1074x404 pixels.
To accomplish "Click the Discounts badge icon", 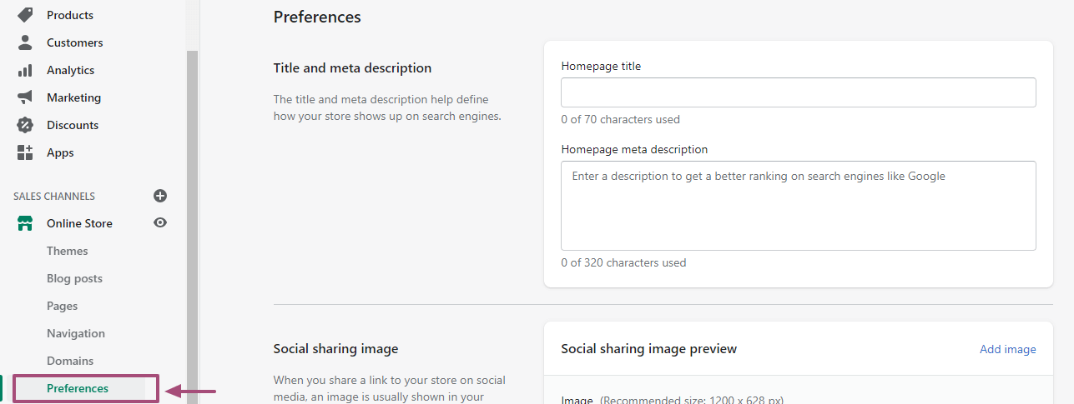I will click(25, 125).
